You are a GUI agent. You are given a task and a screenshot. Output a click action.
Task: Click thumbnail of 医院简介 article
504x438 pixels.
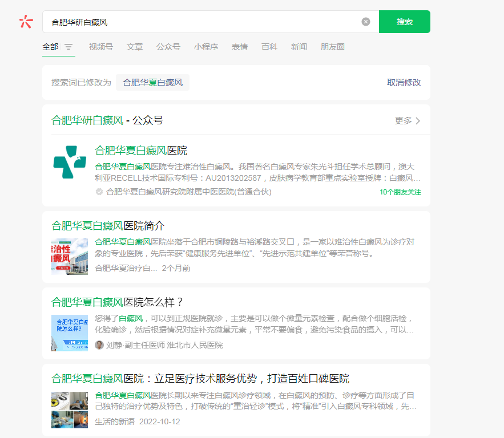(x=70, y=257)
